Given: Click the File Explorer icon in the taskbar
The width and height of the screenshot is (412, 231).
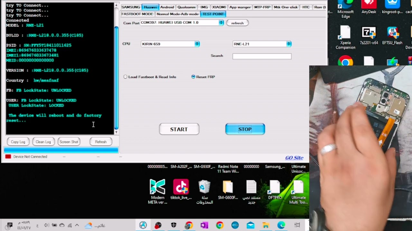Looking at the screenshot, I should (x=266, y=225).
